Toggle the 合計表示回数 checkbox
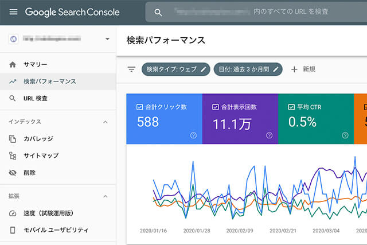367x245 pixels. [216, 107]
